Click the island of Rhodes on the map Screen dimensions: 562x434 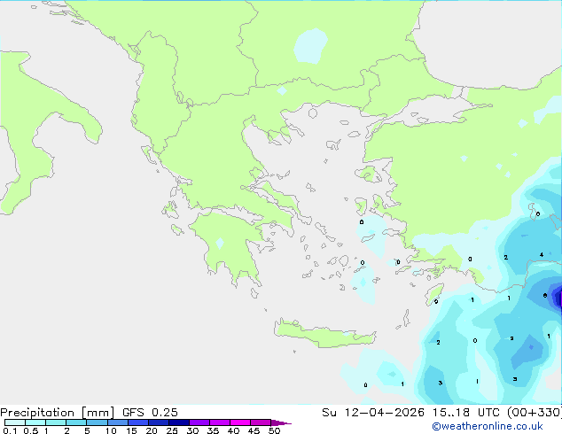click(434, 294)
